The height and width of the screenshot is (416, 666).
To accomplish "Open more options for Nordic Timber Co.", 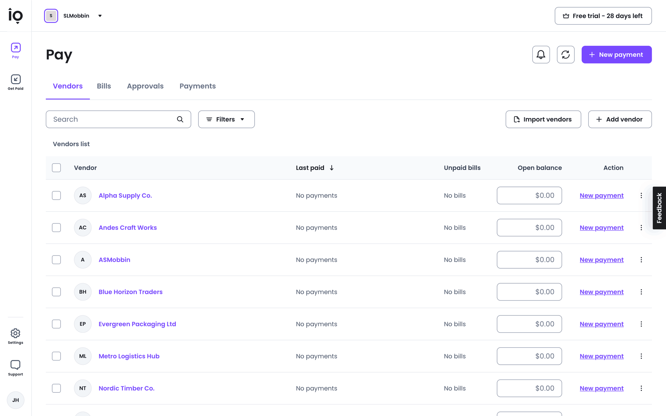I will coord(641,388).
